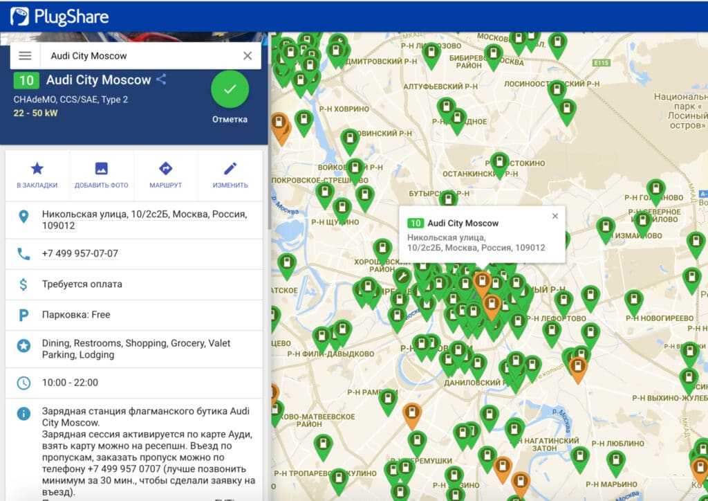Call the number +7 499 957-07-07
Screen dimensions: 708x501
tap(80, 253)
